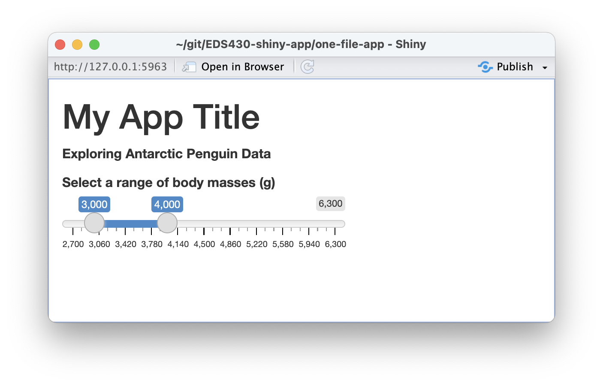The image size is (603, 386).
Task: Select the right slider handle labeled 4,000
Action: point(167,223)
